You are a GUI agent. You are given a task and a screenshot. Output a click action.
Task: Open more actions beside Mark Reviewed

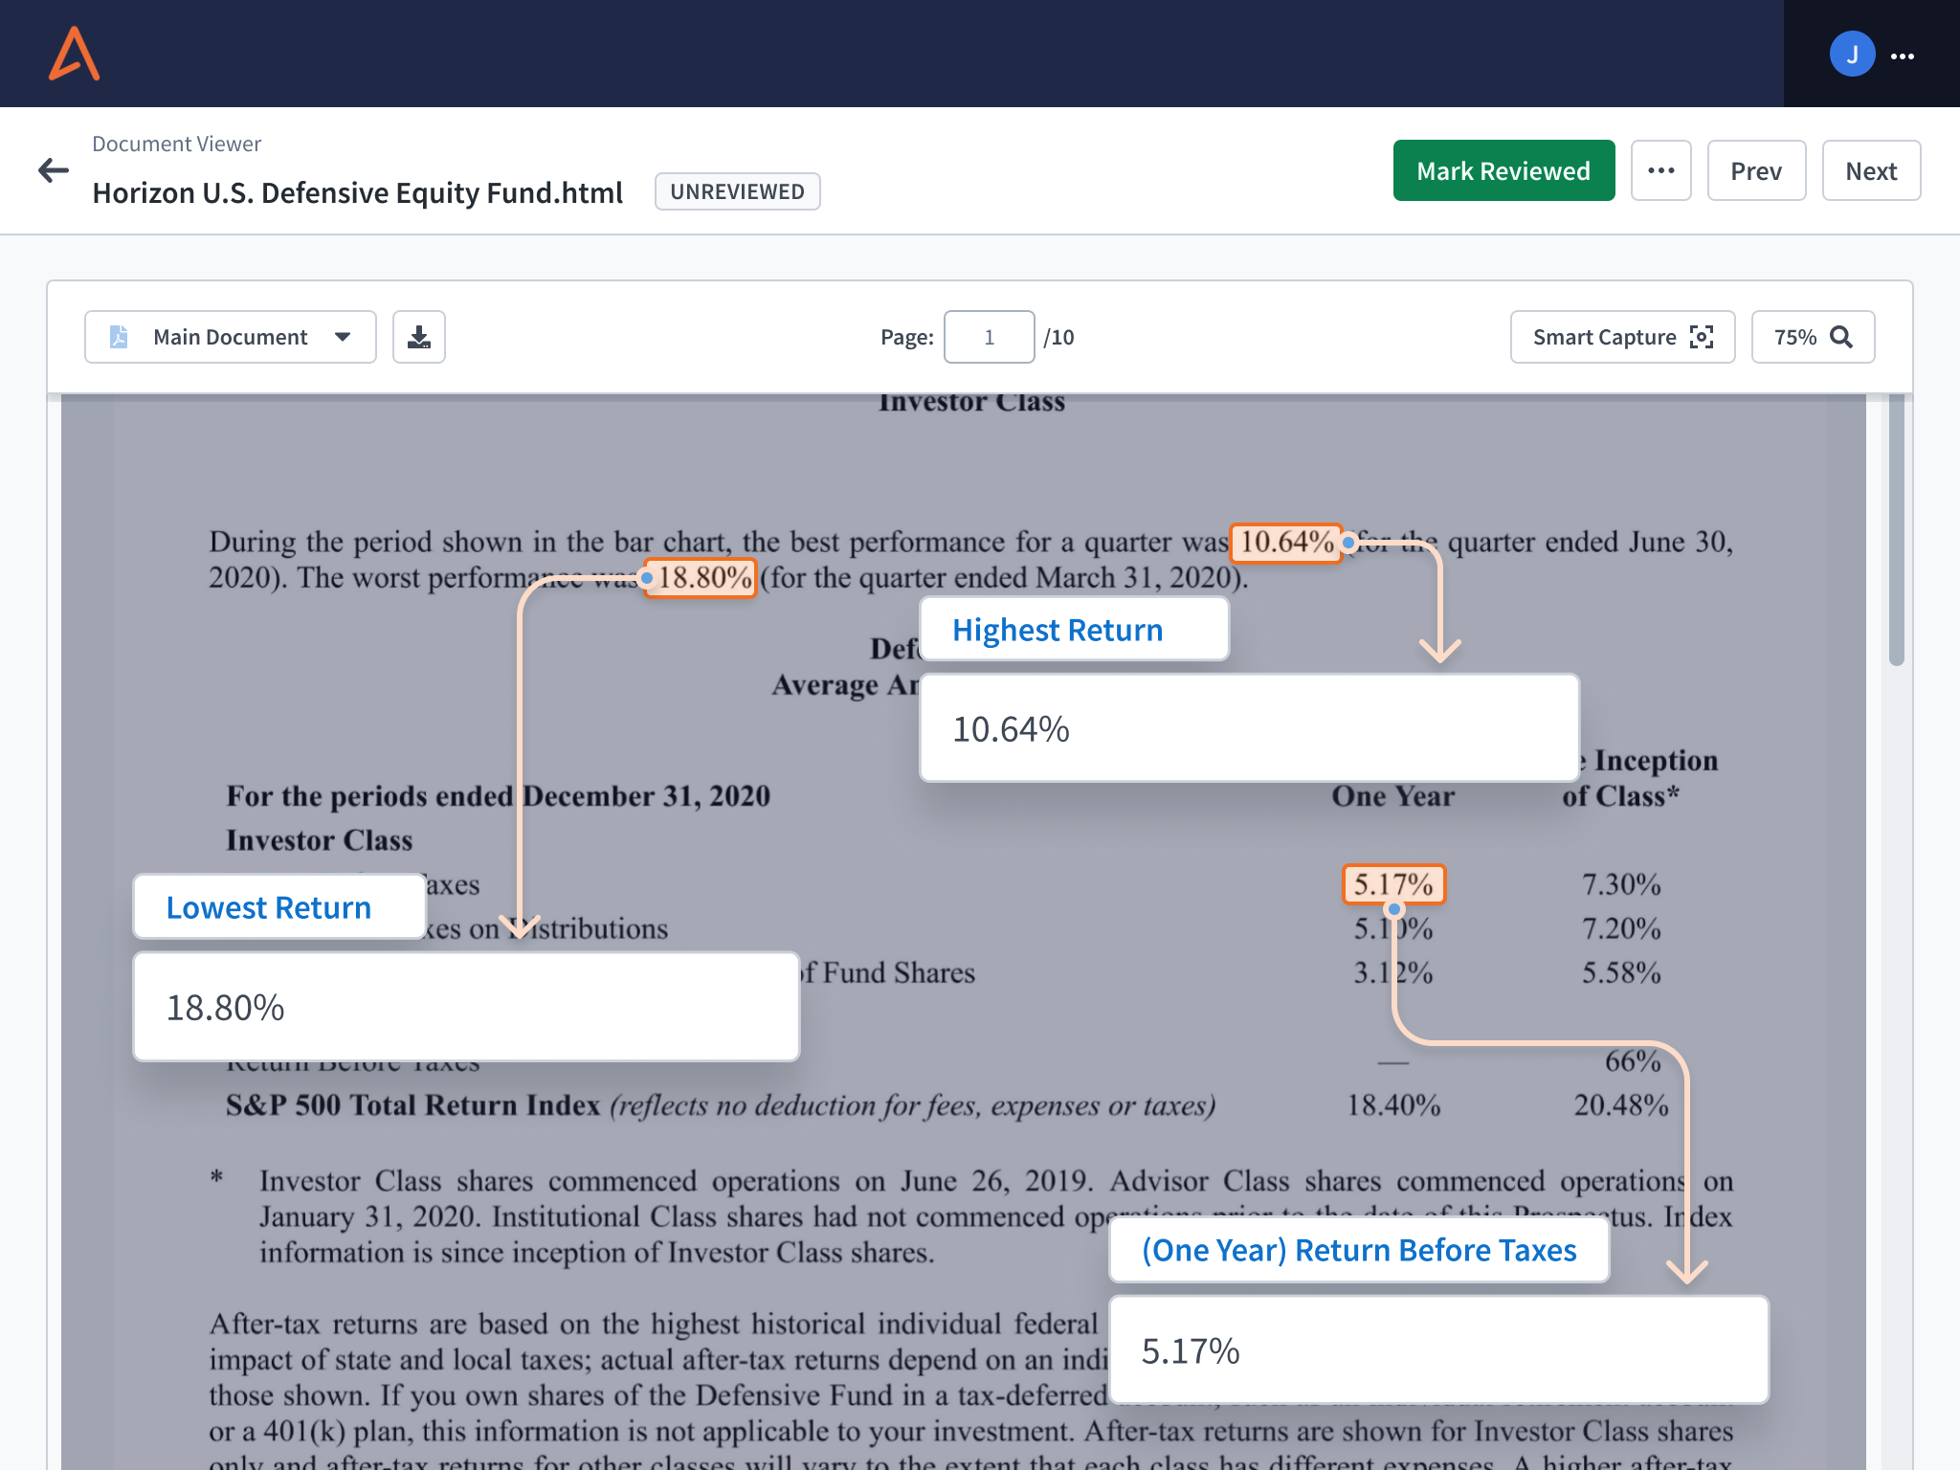coord(1661,170)
